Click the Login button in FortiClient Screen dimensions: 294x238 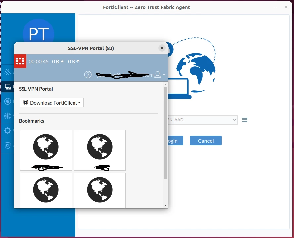(175, 141)
